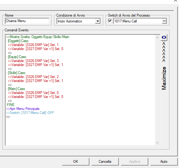Image resolution: width=179 pixels, height=168 pixels.
Task: Select Variabile 3327 Set, 0 under Oggetti
Action: [36, 49]
